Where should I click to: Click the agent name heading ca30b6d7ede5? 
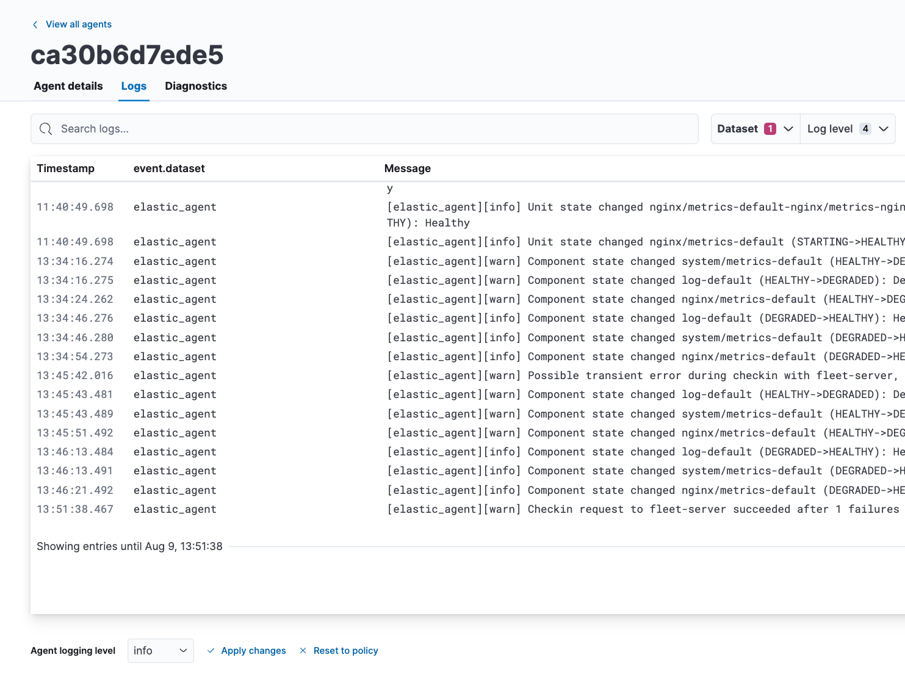(x=128, y=55)
